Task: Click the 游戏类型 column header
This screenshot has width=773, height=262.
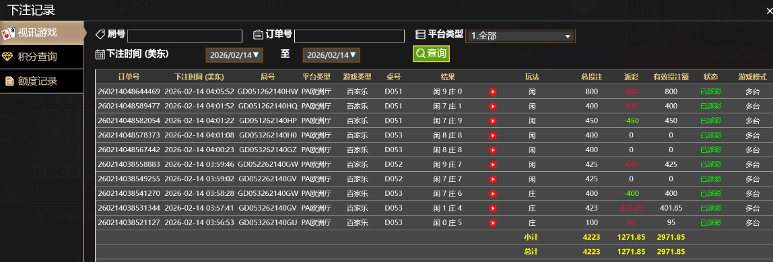Action: tap(358, 77)
